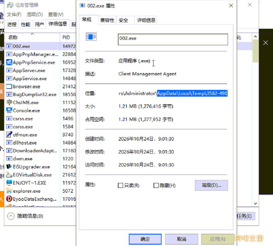Click the 002.exe 属性 title bar icon

pos(82,6)
